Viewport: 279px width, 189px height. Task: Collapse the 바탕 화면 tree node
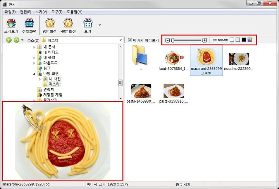point(34,74)
